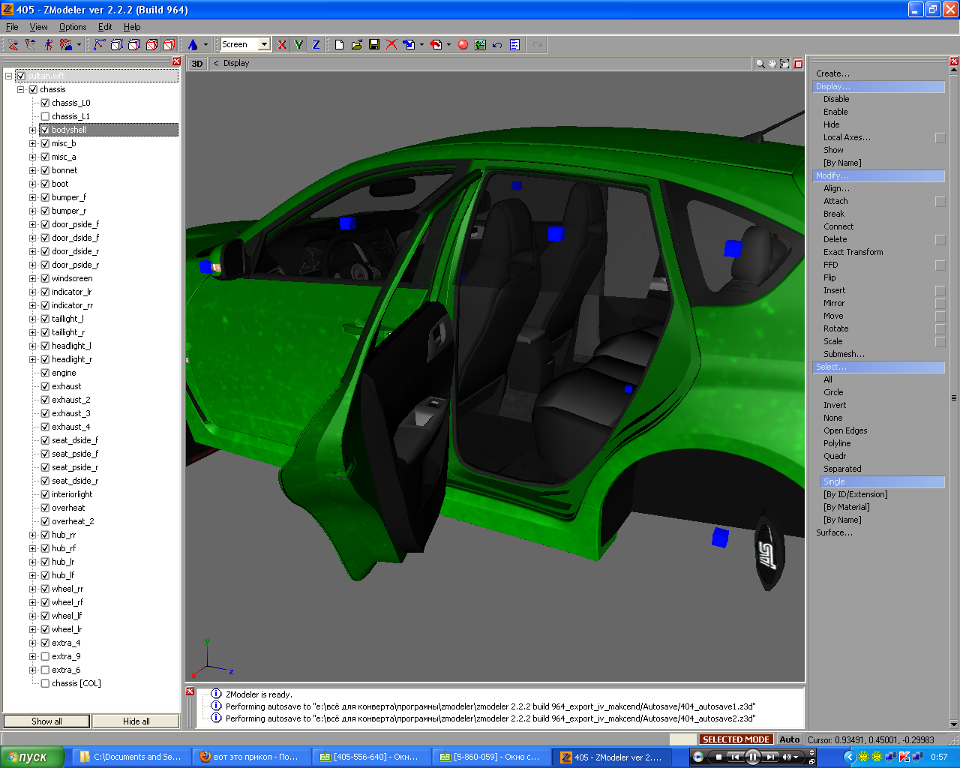Collapse the chassis tree node
The width and height of the screenshot is (960, 768).
pyautogui.click(x=21, y=89)
